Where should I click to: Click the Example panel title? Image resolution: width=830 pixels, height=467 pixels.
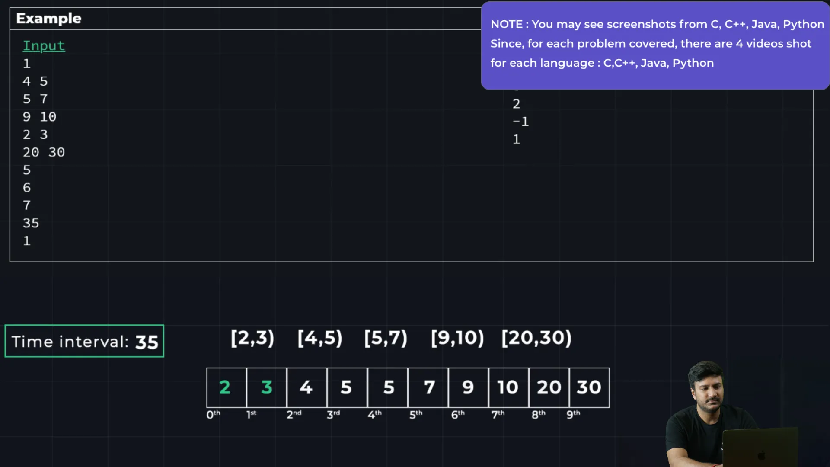tap(49, 19)
